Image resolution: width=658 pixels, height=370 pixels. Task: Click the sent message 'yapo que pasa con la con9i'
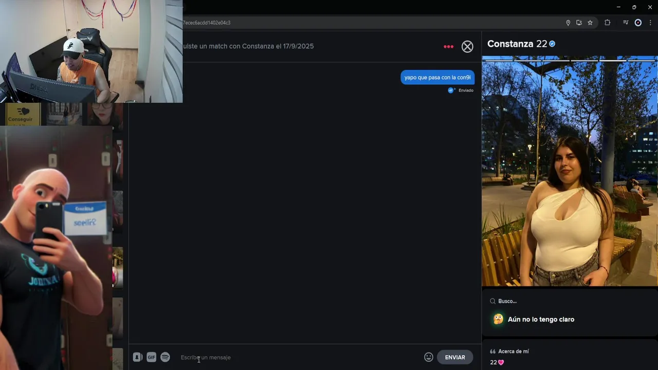tap(437, 78)
